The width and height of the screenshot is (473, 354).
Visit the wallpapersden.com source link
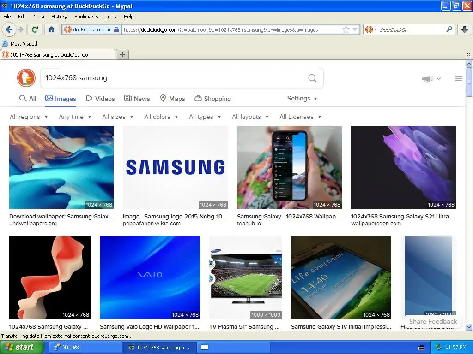pos(376,224)
